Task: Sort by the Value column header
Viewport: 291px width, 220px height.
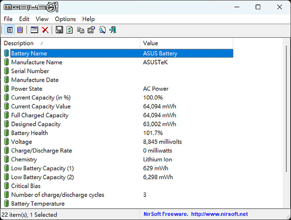Action: coord(187,43)
